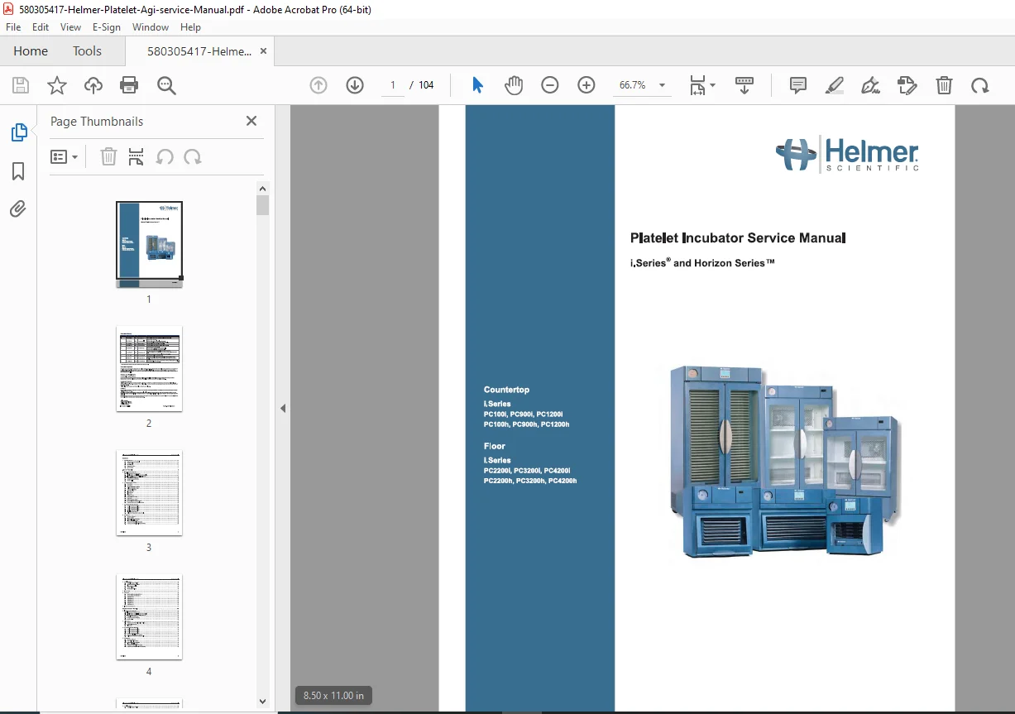The height and width of the screenshot is (714, 1015).
Task: Delete selected thumbnails with panel trash icon
Action: coord(108,156)
